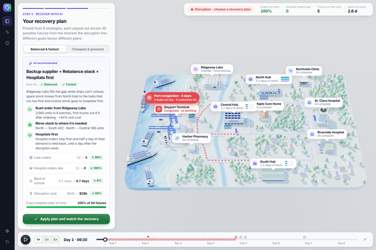Click the ship marker near Day 7

(305, 237)
